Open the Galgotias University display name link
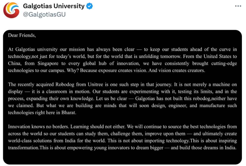This screenshot has height=166, width=246. pos(54,6)
